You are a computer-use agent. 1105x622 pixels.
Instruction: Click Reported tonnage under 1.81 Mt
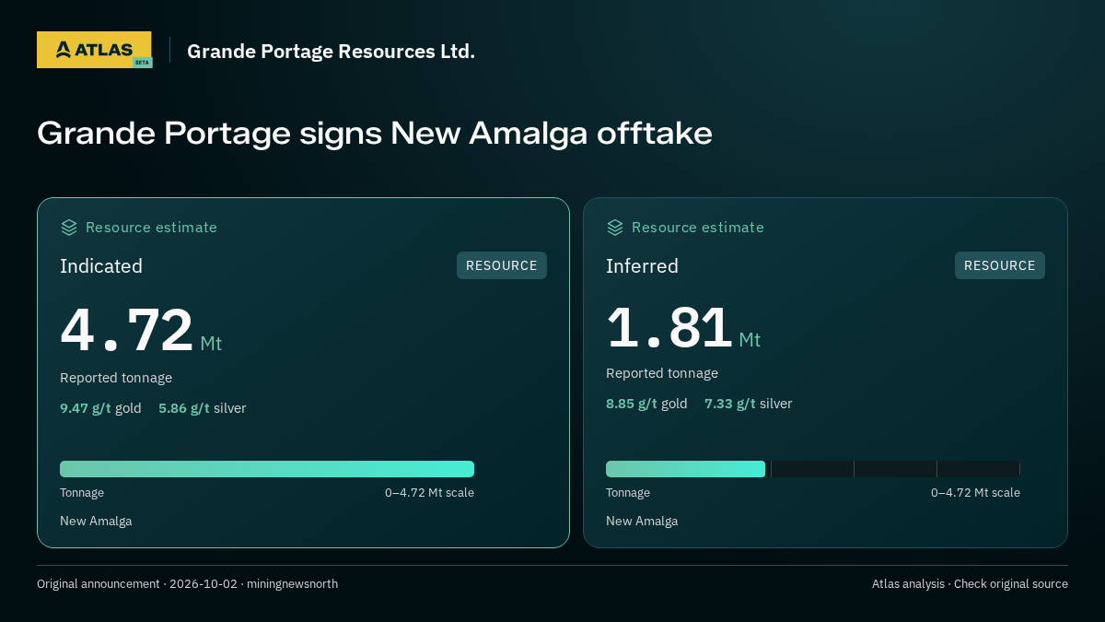tap(662, 373)
